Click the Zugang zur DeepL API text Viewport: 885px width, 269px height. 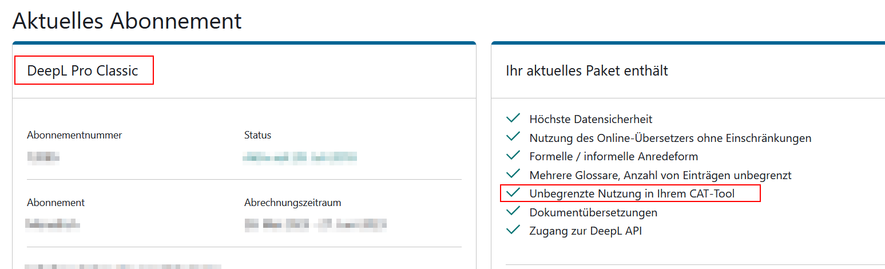(x=585, y=231)
